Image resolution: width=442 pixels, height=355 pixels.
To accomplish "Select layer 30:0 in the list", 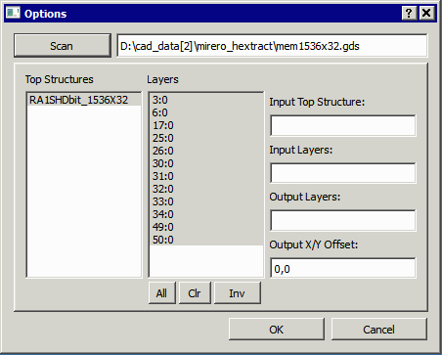I will click(x=206, y=163).
